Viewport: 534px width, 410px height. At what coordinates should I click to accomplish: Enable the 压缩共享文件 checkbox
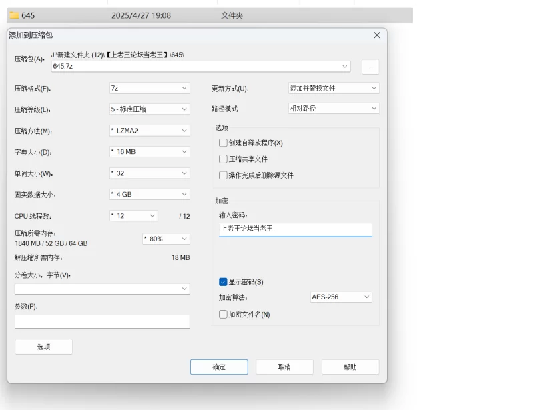click(x=223, y=159)
